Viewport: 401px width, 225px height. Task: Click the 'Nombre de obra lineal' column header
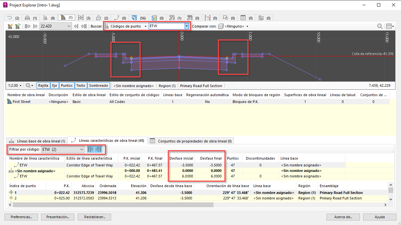pos(26,95)
